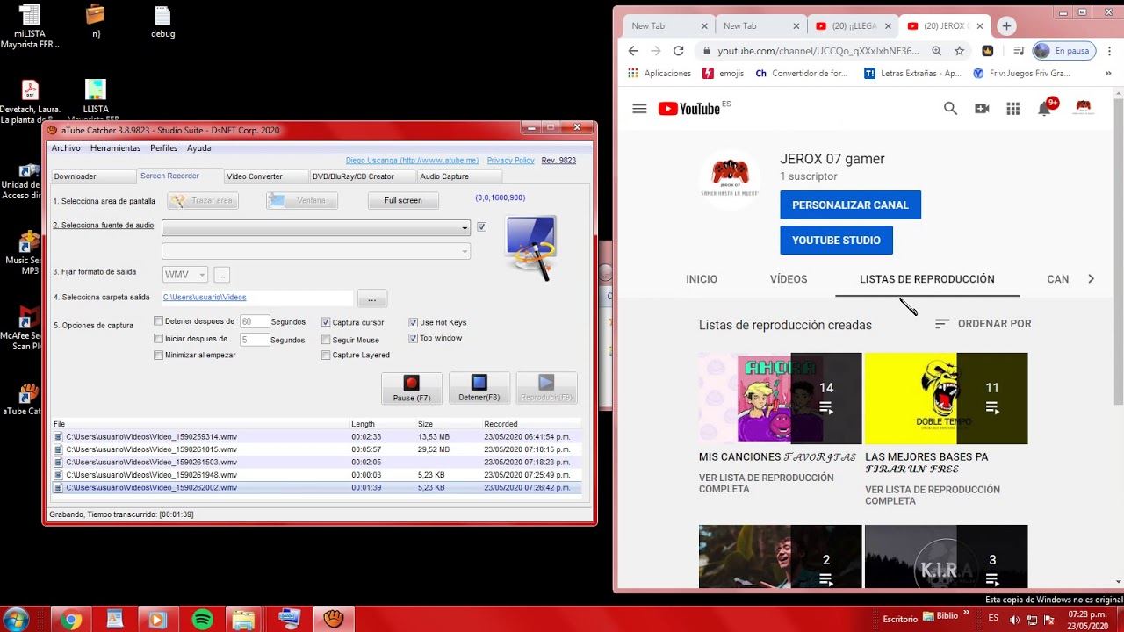This screenshot has height=632, width=1124.
Task: Open the monitor screen capture icon in aTube Catcher
Action: point(531,248)
